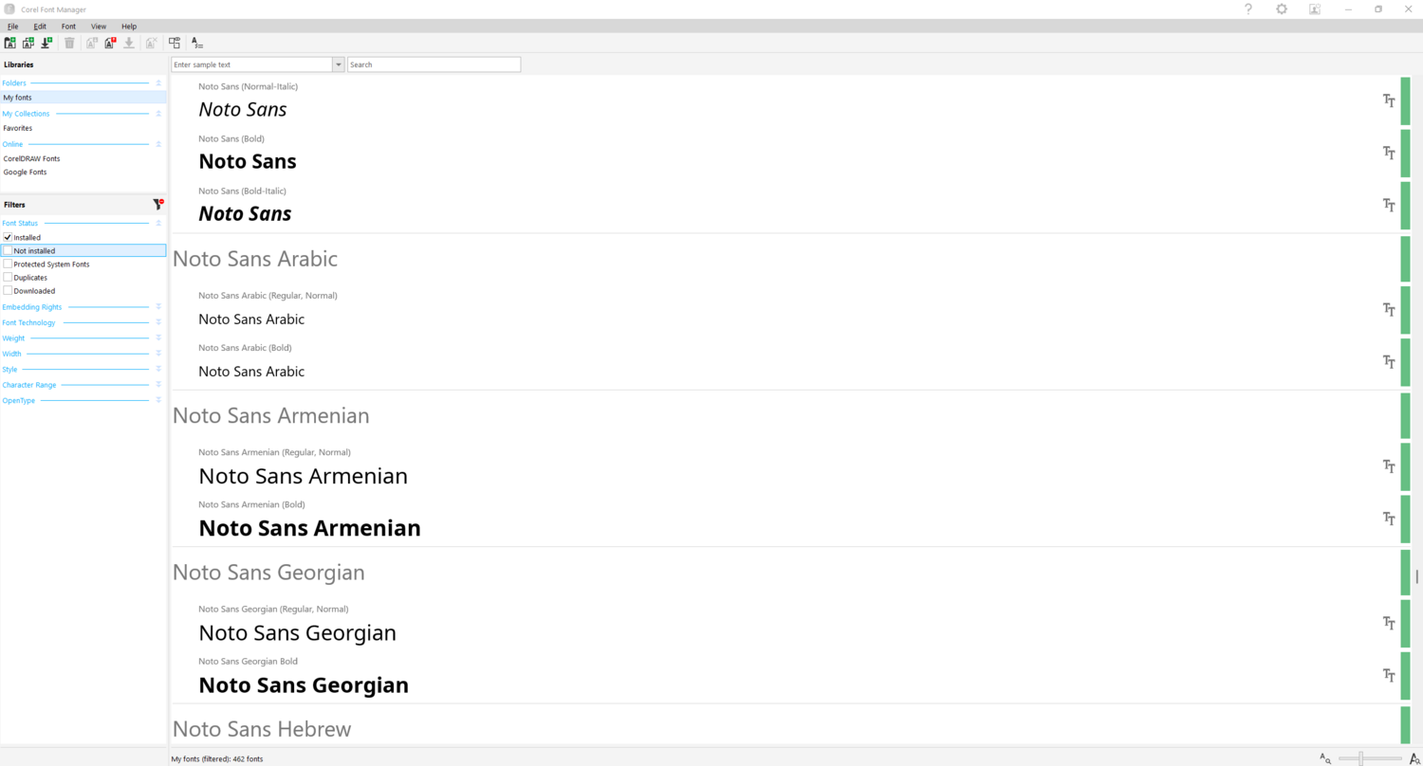Open the Font menu

(68, 27)
